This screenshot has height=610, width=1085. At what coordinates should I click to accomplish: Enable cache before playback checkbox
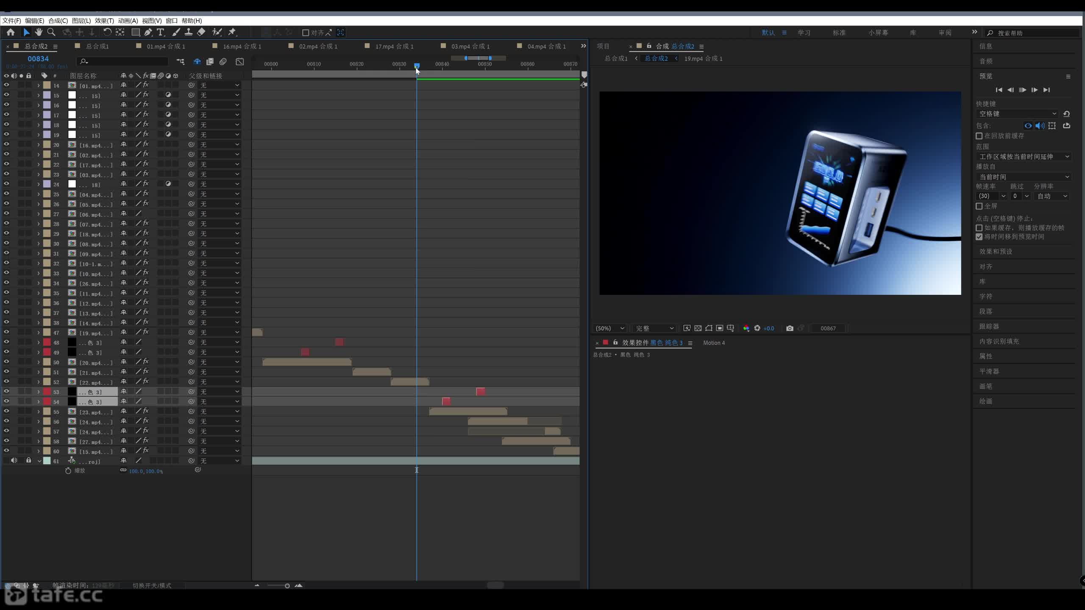point(979,136)
